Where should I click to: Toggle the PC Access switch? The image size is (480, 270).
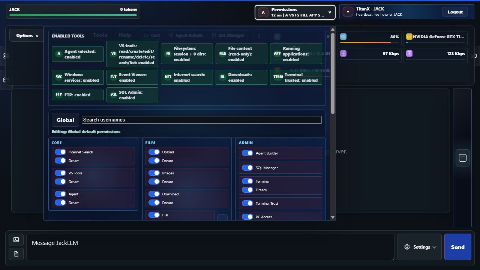[x=247, y=217]
